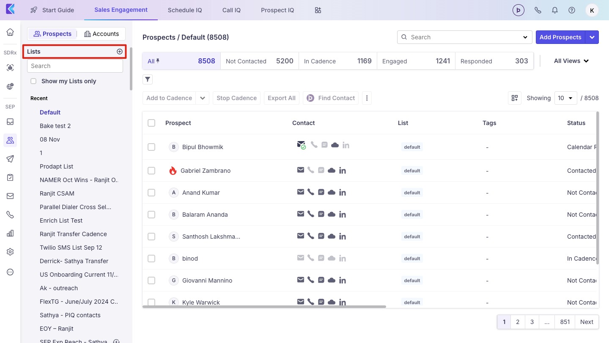Open the Calls phone icon in sidebar

pos(10,215)
